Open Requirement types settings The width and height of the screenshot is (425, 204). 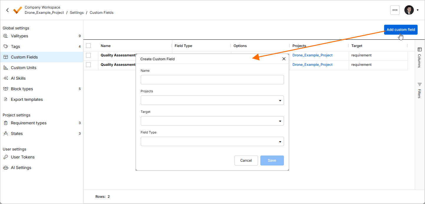[x=29, y=123]
